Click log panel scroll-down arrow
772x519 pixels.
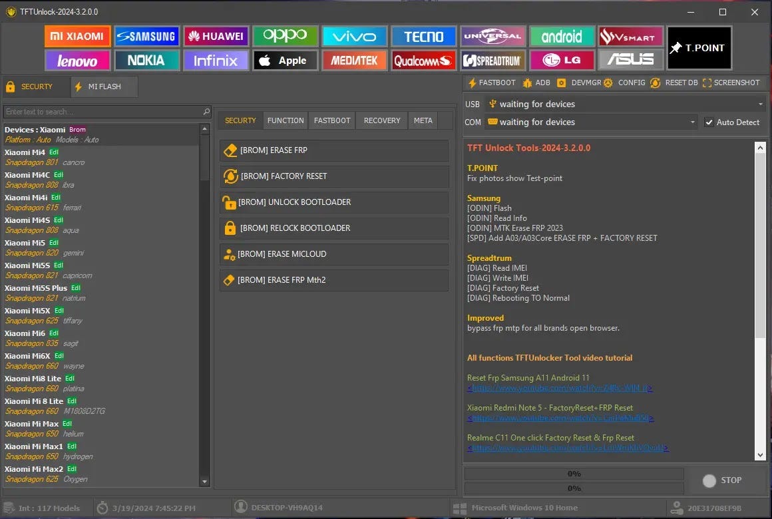(x=760, y=456)
